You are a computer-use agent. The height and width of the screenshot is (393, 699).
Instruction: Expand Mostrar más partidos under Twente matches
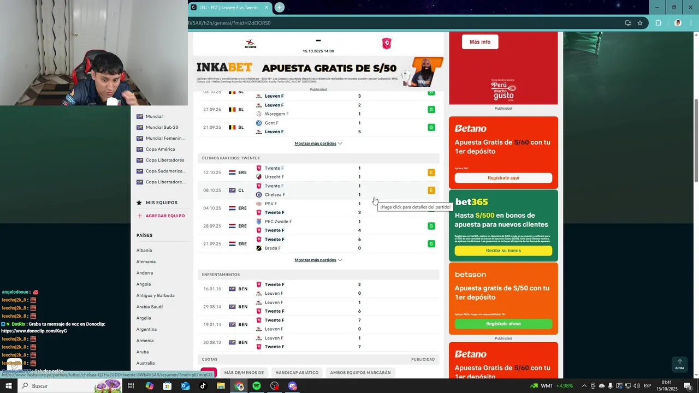318,260
